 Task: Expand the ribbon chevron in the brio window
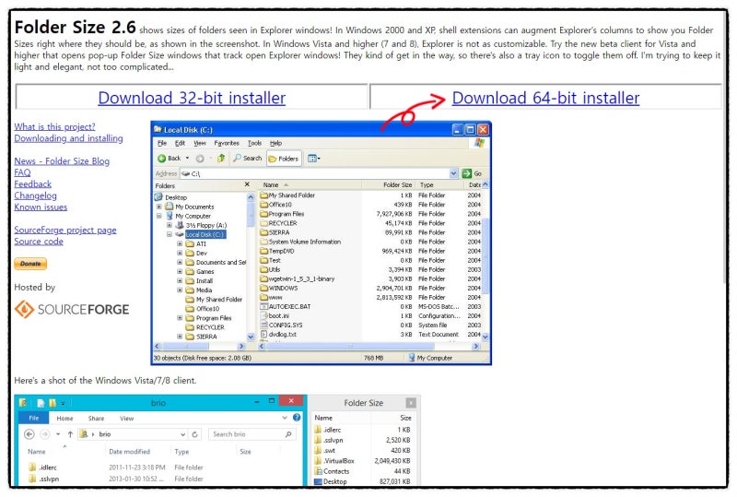pos(285,418)
